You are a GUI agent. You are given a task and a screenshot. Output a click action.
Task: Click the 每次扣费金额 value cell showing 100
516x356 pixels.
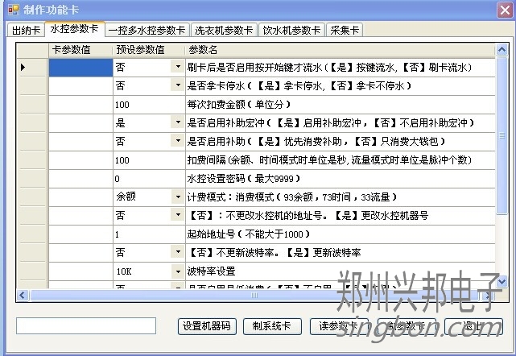pos(148,104)
